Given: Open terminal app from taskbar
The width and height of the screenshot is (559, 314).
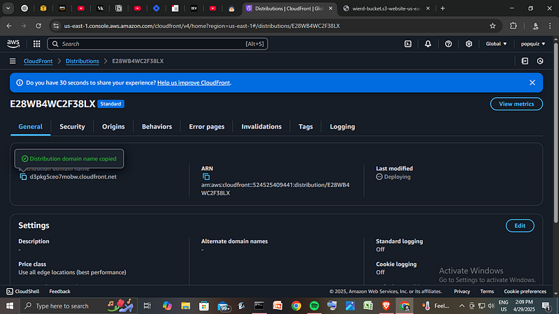Looking at the screenshot, I should 259,306.
